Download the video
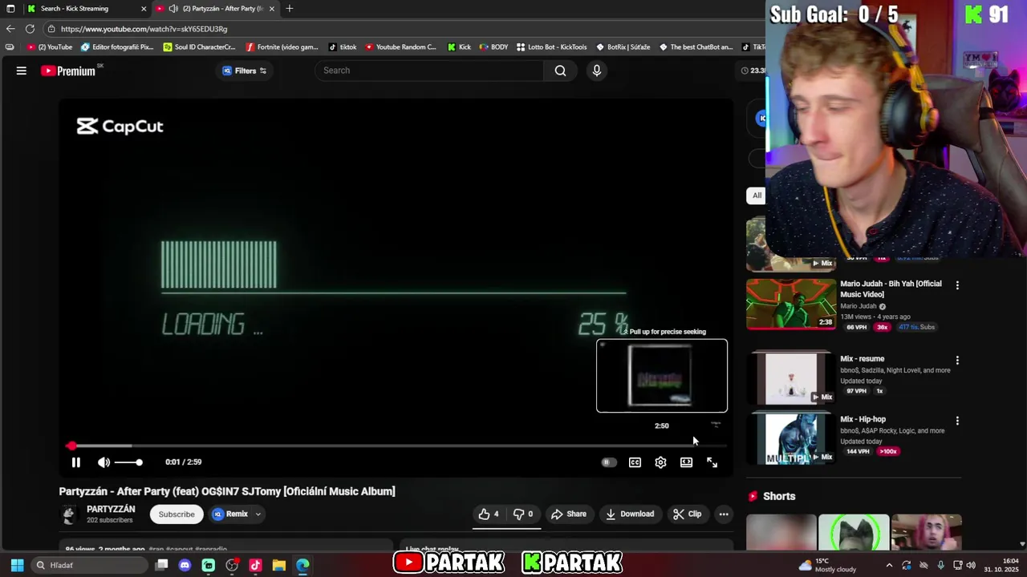 coord(630,514)
